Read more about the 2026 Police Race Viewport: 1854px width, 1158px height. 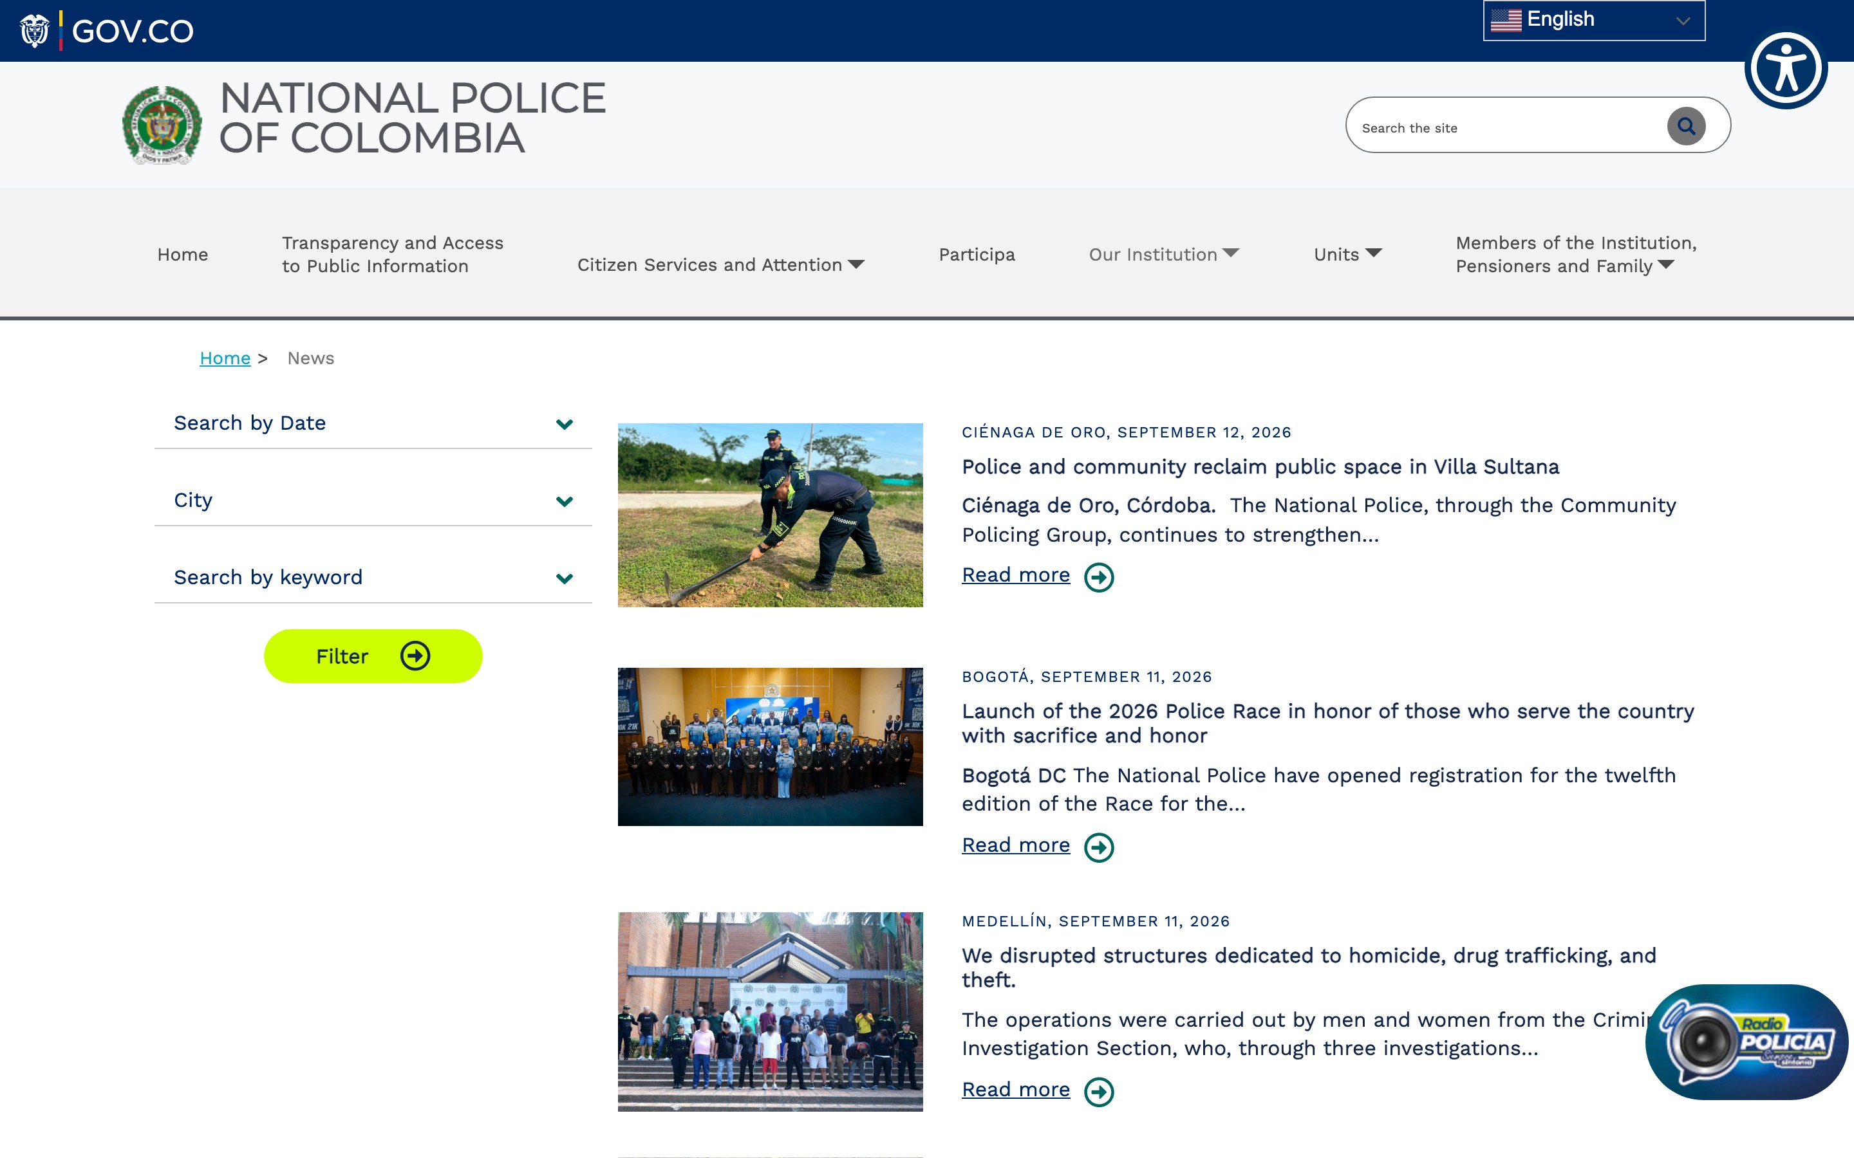coord(1016,845)
